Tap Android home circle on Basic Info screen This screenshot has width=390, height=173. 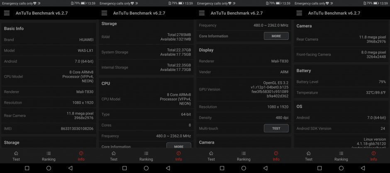[x=49, y=168]
